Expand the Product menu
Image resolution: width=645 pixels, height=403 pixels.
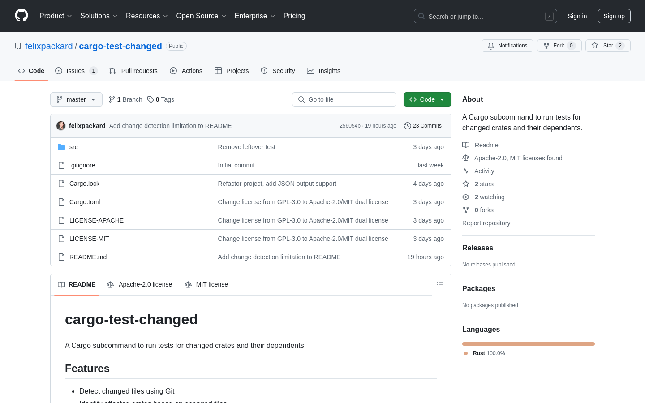[56, 16]
